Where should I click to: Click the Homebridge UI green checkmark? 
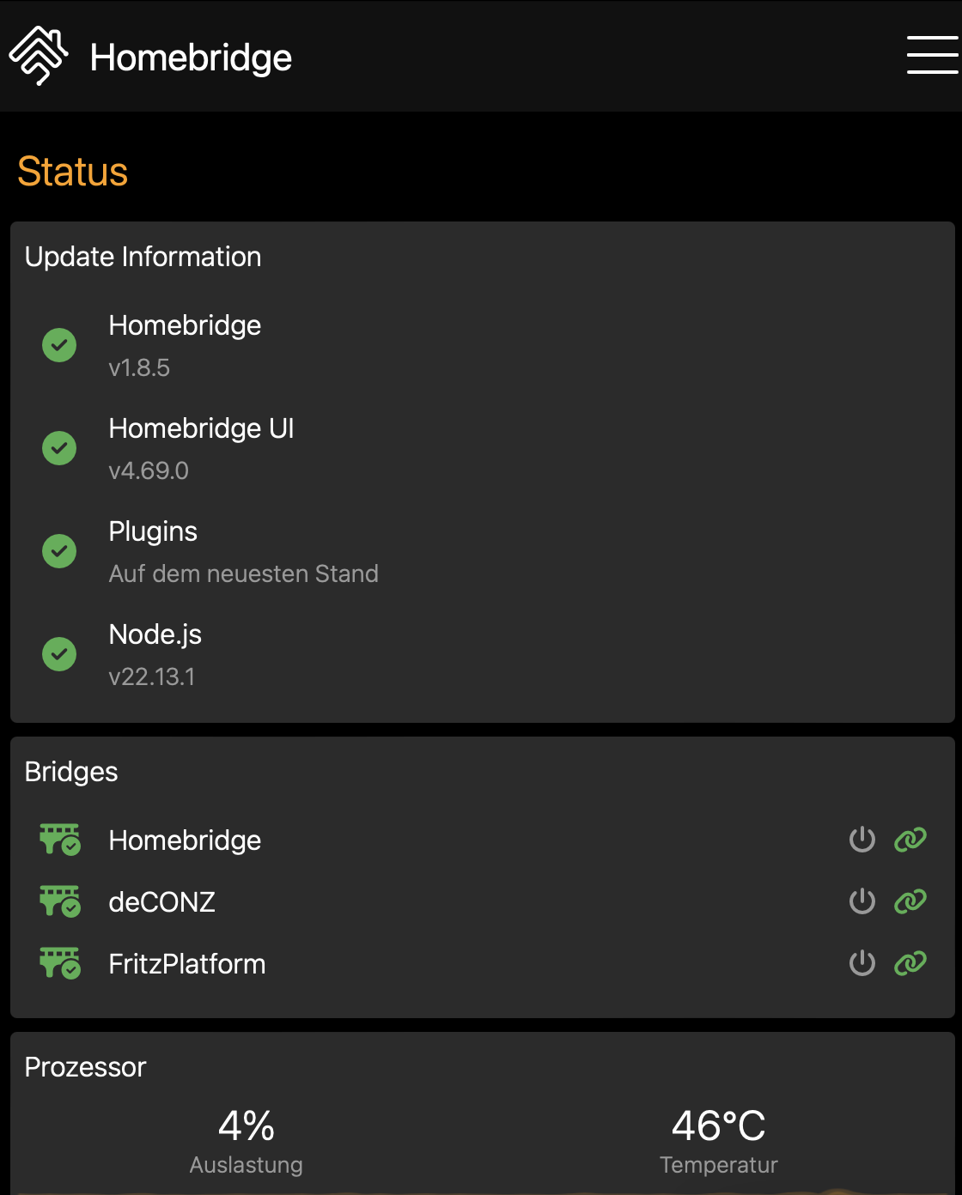[x=59, y=448]
